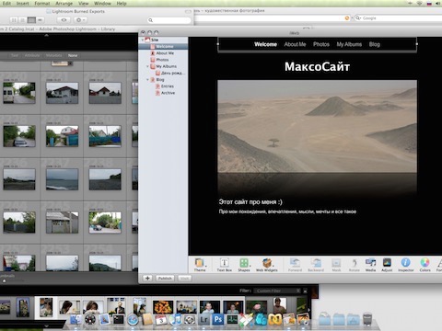The width and height of the screenshot is (442, 331).
Task: Select About Me page in iWeb sidebar
Action: tap(162, 53)
